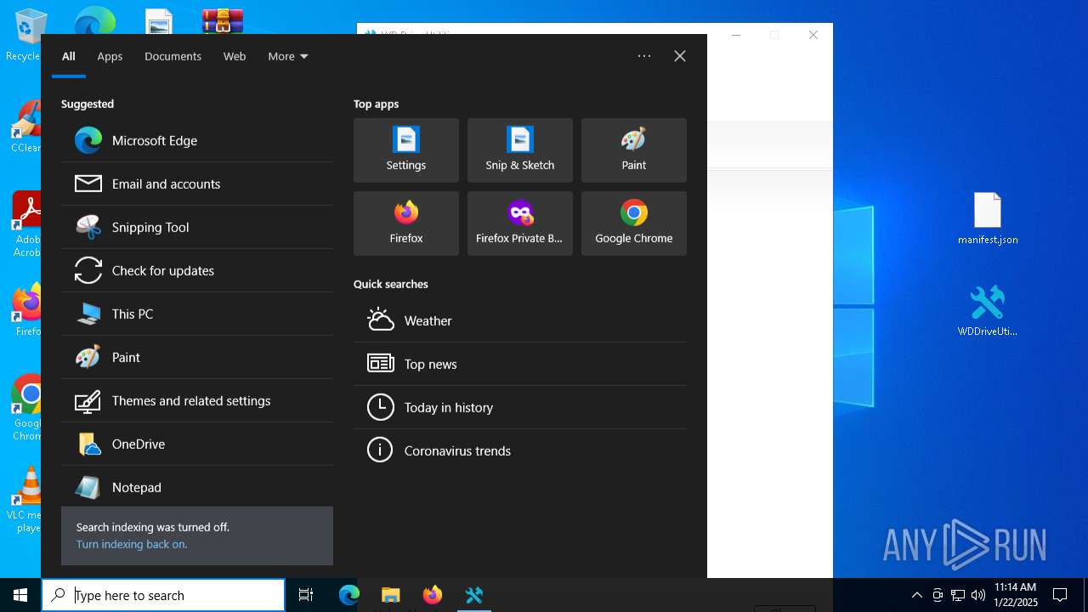Screen dimensions: 1088x612
Task: Open the Windows Start menu
Action: pos(20,595)
